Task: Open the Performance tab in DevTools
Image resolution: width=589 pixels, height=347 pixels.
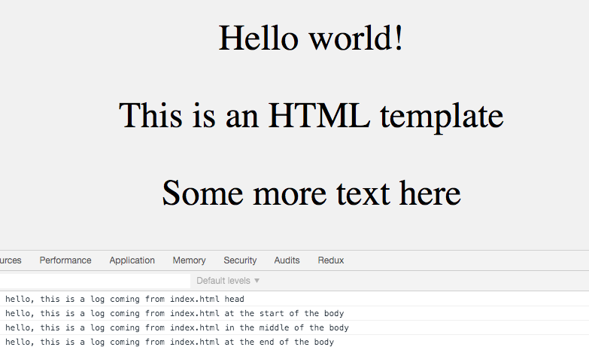Action: point(65,260)
